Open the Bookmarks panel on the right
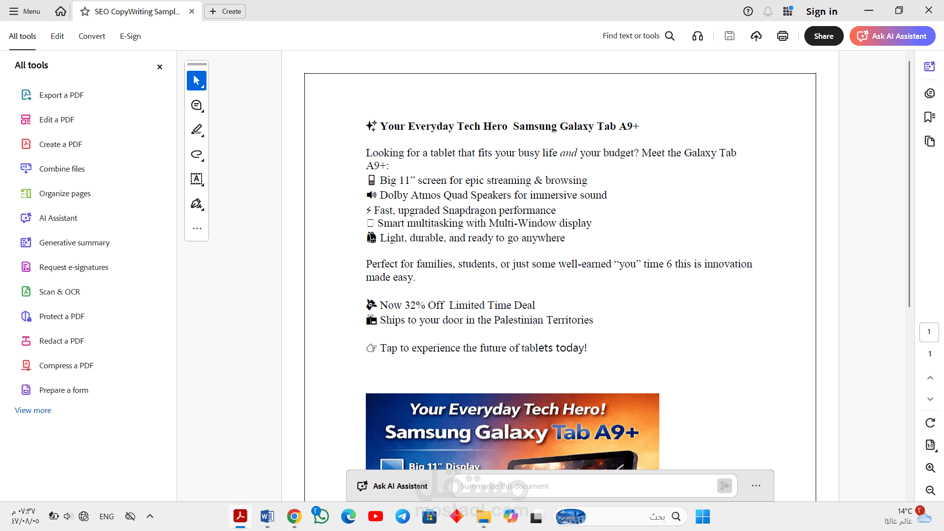The image size is (944, 531). tap(930, 117)
